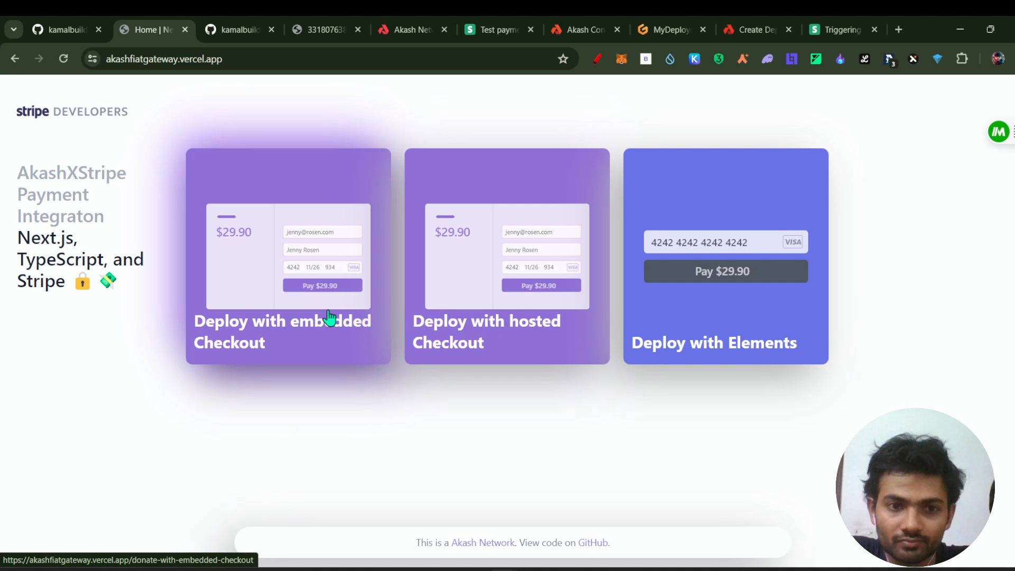The width and height of the screenshot is (1015, 571).
Task: Open the Akash Network footer link
Action: click(x=483, y=542)
